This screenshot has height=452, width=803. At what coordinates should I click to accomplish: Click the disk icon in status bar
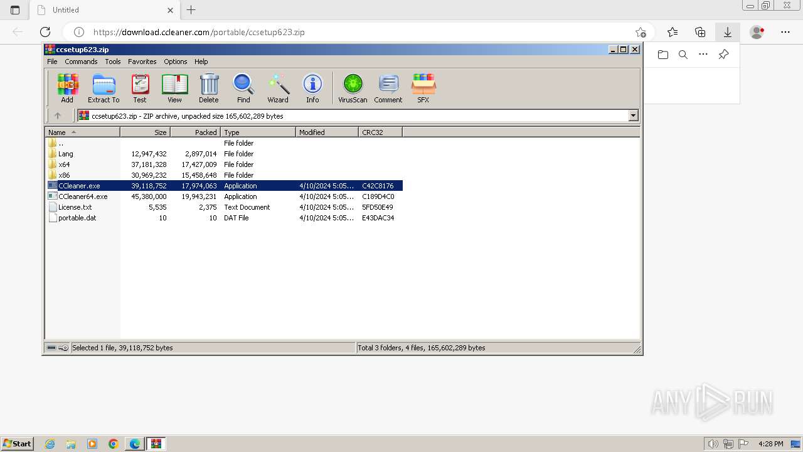point(51,348)
